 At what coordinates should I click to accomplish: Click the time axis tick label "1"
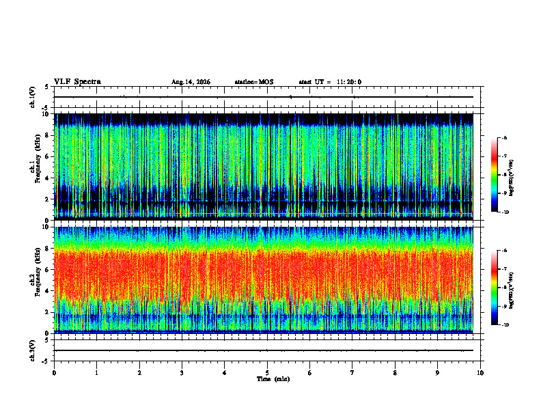(96, 373)
